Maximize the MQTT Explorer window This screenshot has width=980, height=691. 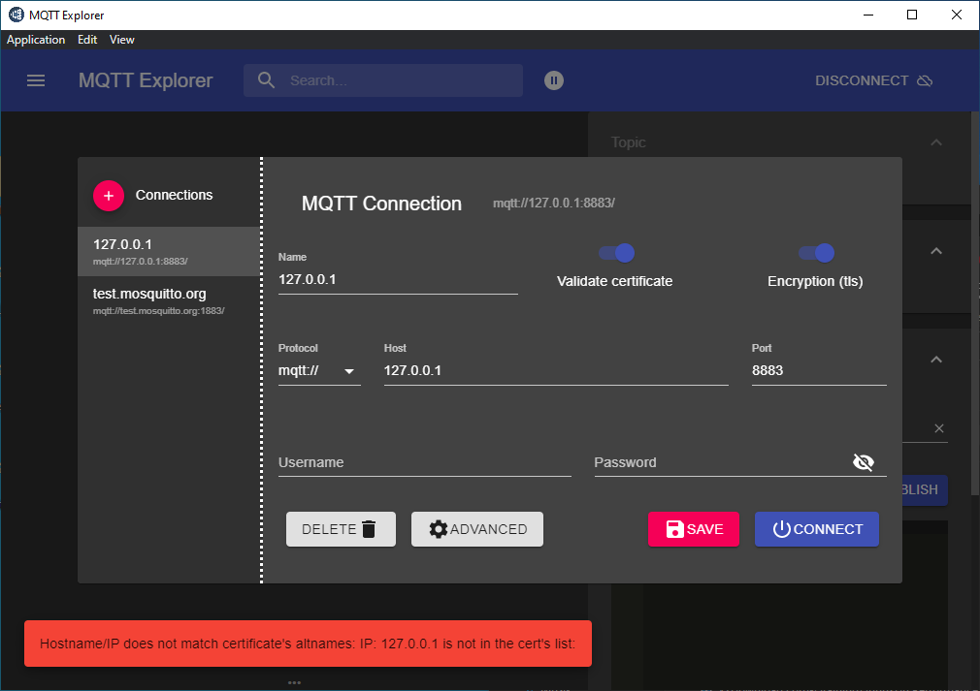(912, 15)
